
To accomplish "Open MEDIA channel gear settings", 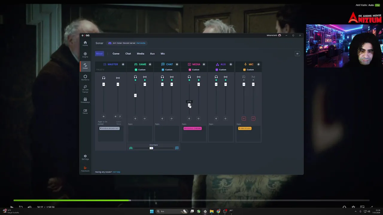I will [204, 64].
